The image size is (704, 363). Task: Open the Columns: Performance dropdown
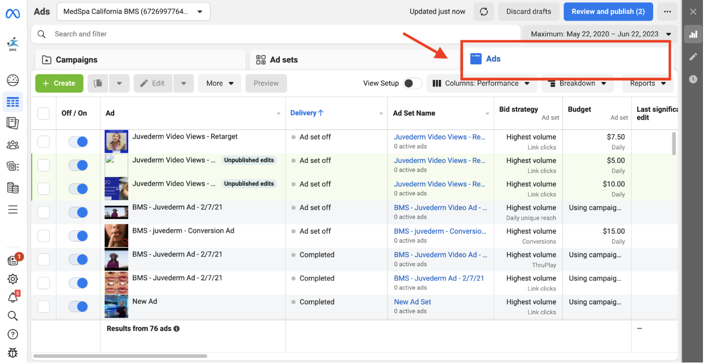click(481, 83)
